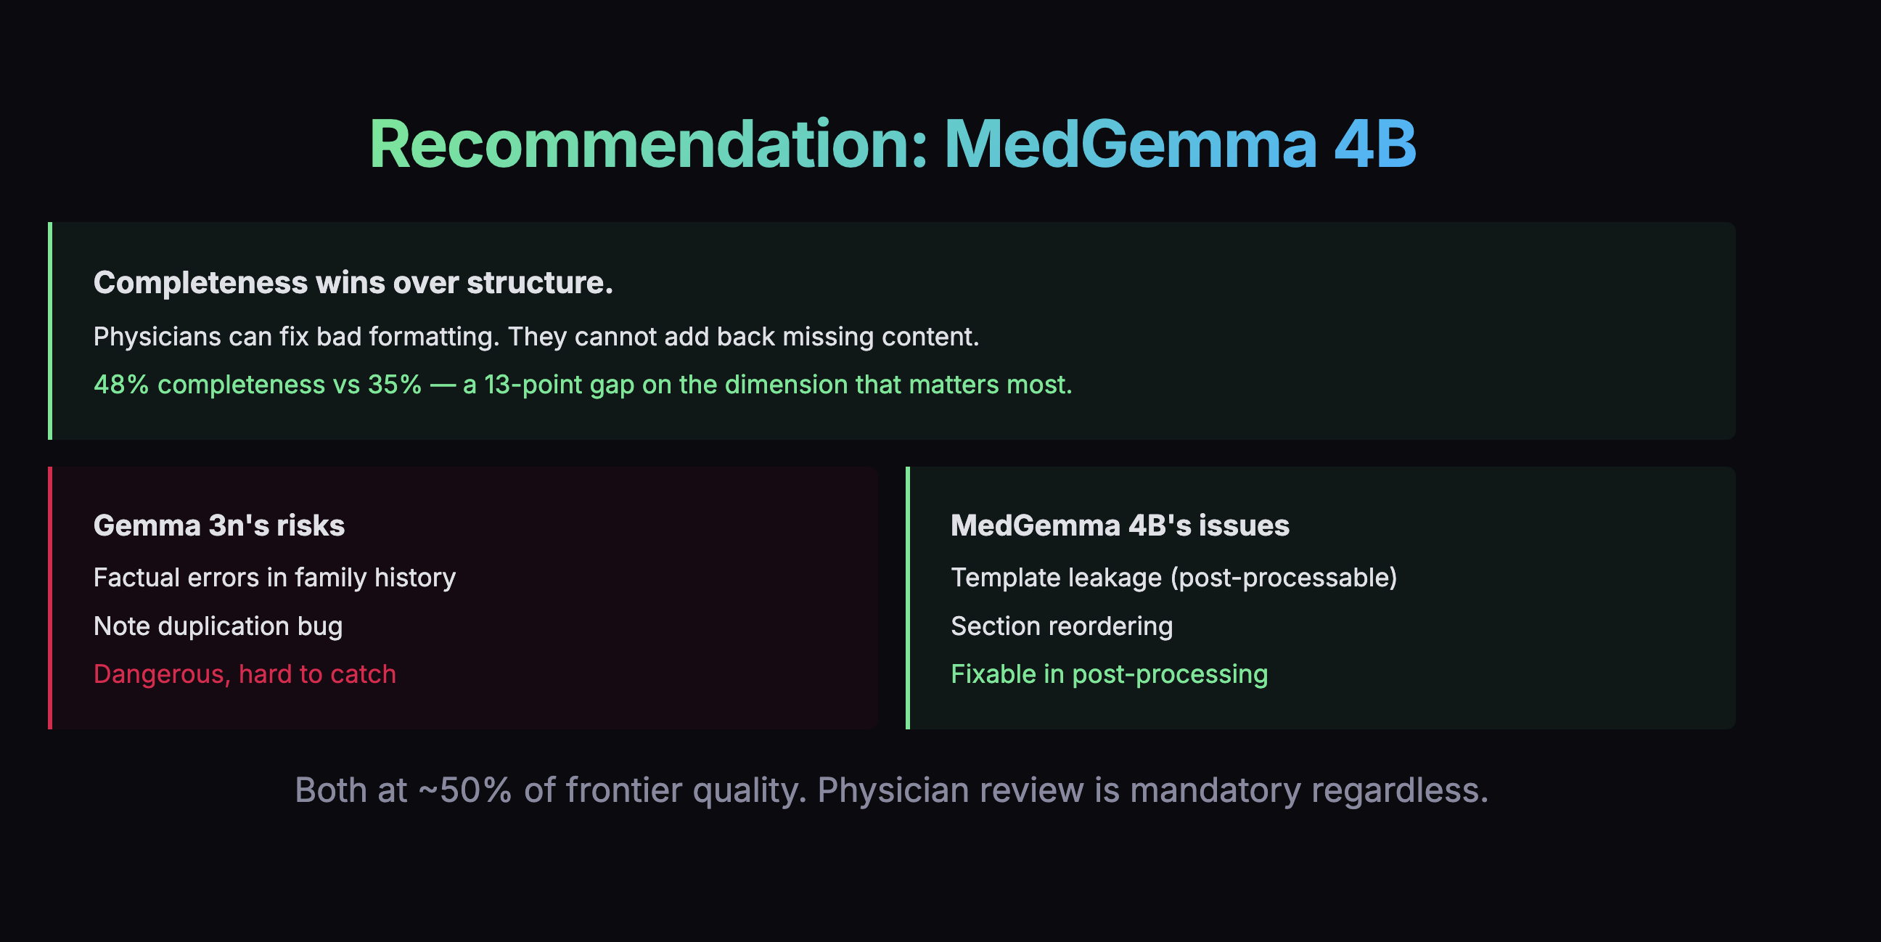This screenshot has height=942, width=1881.
Task: Click the "Section reordering" line
Action: [1062, 626]
